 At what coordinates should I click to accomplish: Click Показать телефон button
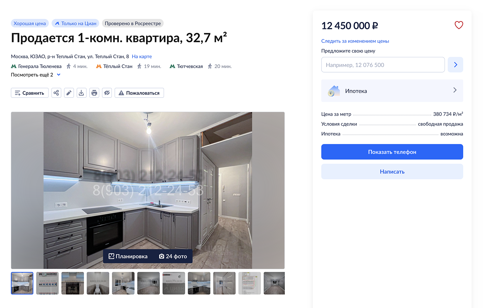click(x=392, y=152)
